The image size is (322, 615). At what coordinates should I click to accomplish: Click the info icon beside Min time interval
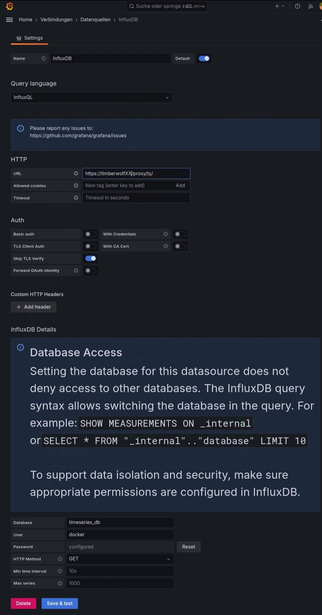(x=60, y=571)
